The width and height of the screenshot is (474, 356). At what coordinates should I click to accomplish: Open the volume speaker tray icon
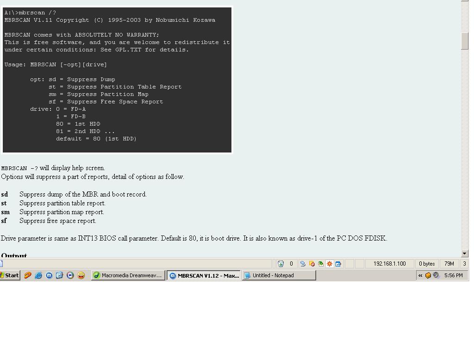coord(436,275)
